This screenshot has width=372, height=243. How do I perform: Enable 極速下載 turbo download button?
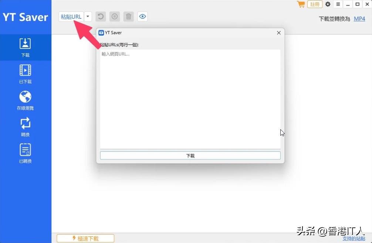85,238
